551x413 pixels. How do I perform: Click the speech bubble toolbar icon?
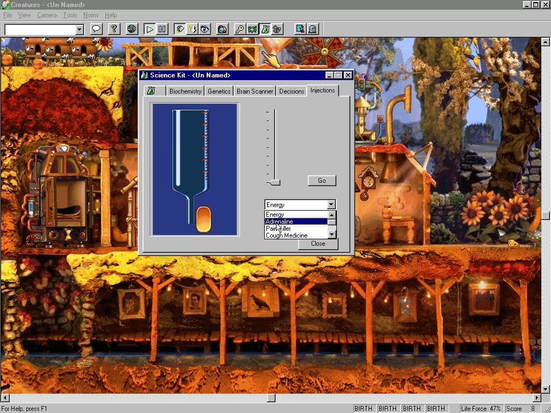(x=96, y=29)
